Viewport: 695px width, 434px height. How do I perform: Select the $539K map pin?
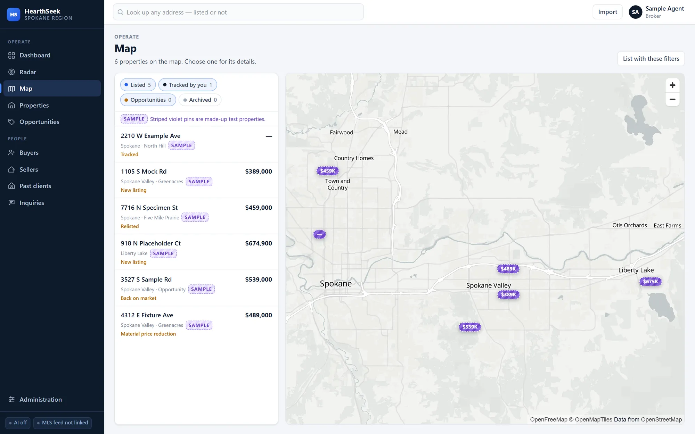point(470,327)
